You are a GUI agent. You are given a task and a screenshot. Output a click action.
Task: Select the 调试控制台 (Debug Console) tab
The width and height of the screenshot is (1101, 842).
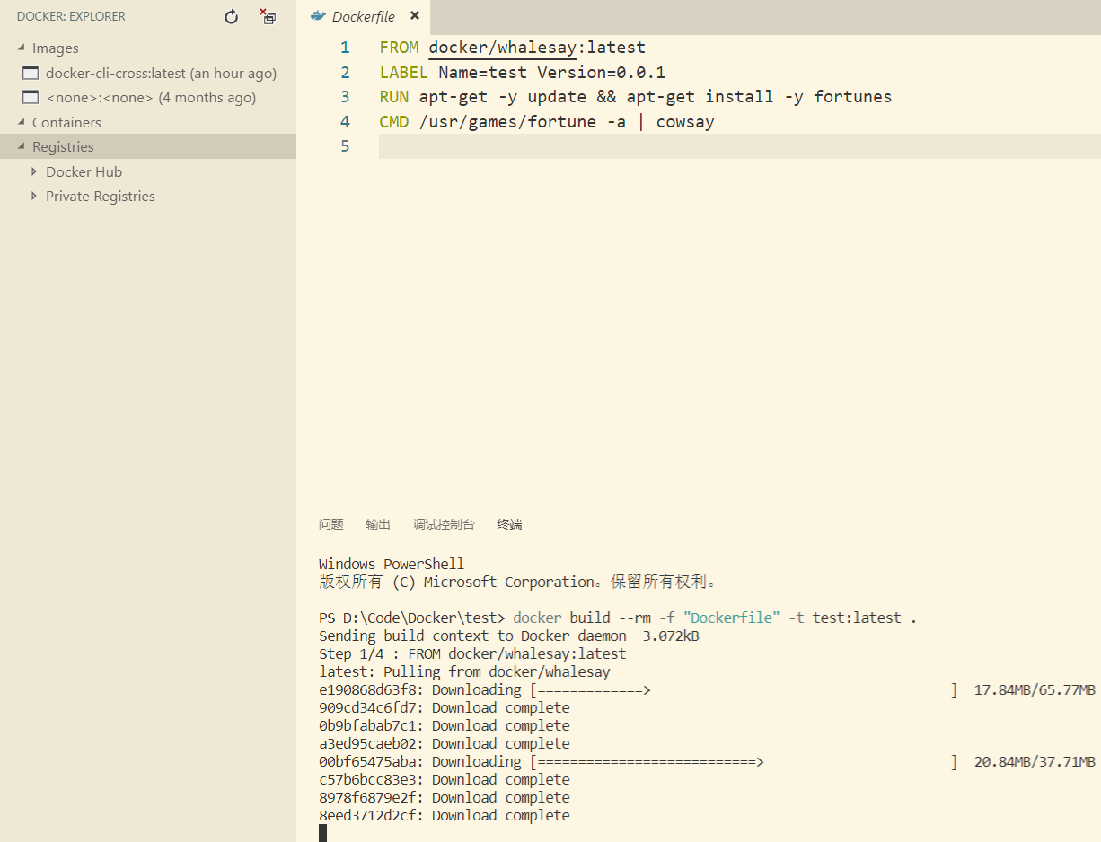coord(444,524)
